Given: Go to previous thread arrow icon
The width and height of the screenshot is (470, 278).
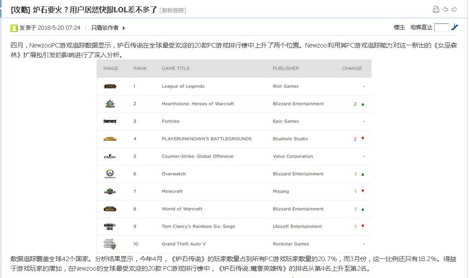Looking at the screenshot, I should tap(445, 10).
